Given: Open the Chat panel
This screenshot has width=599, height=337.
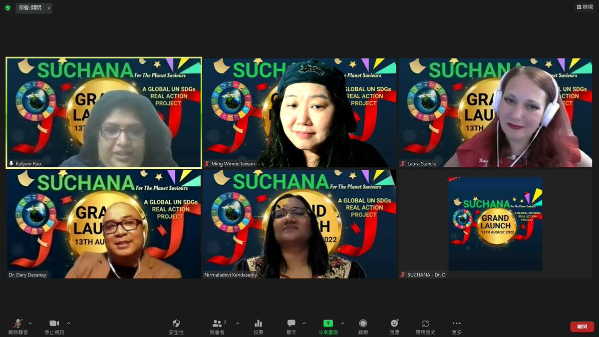Looking at the screenshot, I should click(x=291, y=327).
